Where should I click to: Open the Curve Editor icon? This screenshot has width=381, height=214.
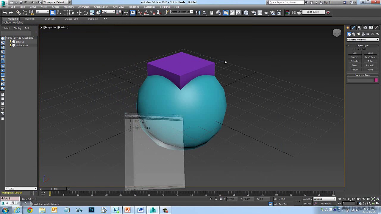pyautogui.click(x=232, y=12)
